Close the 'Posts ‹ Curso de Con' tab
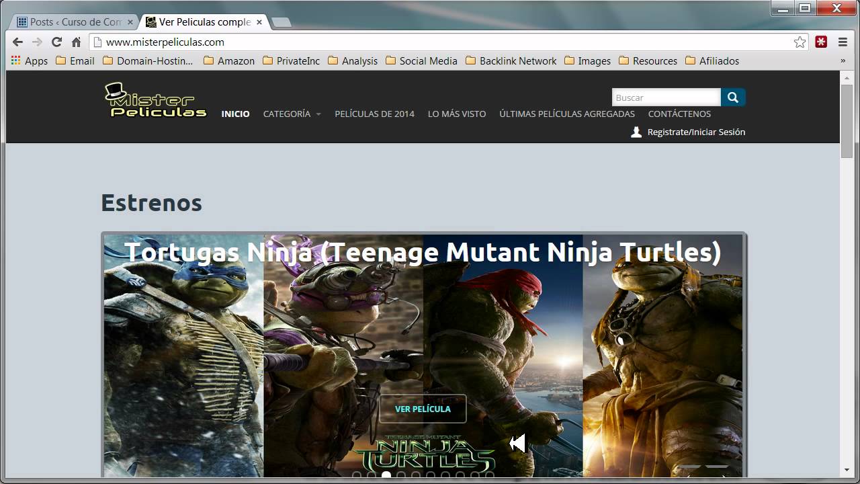860x484 pixels. (x=130, y=22)
